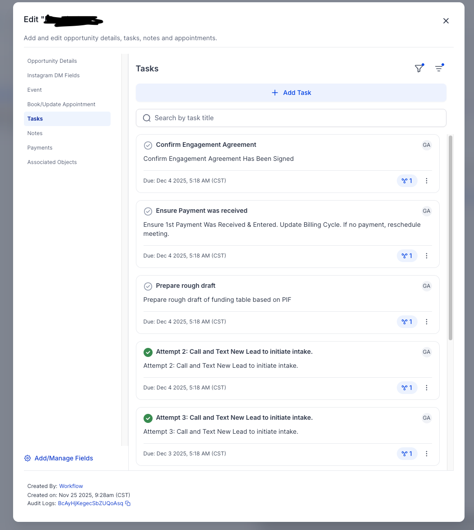Image resolution: width=474 pixels, height=530 pixels.
Task: Select the workflow badge on Prepare rough draft
Action: [x=407, y=321]
